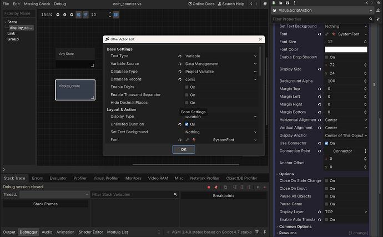Enable the Close On Input option
The height and width of the screenshot is (237, 383).
click(x=326, y=189)
